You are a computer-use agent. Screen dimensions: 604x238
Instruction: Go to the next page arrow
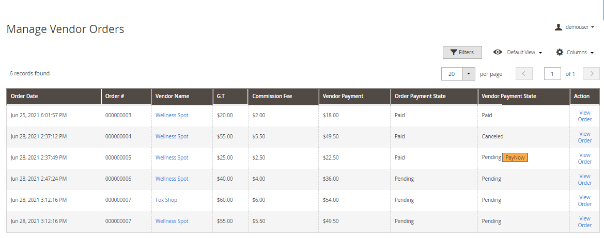591,74
